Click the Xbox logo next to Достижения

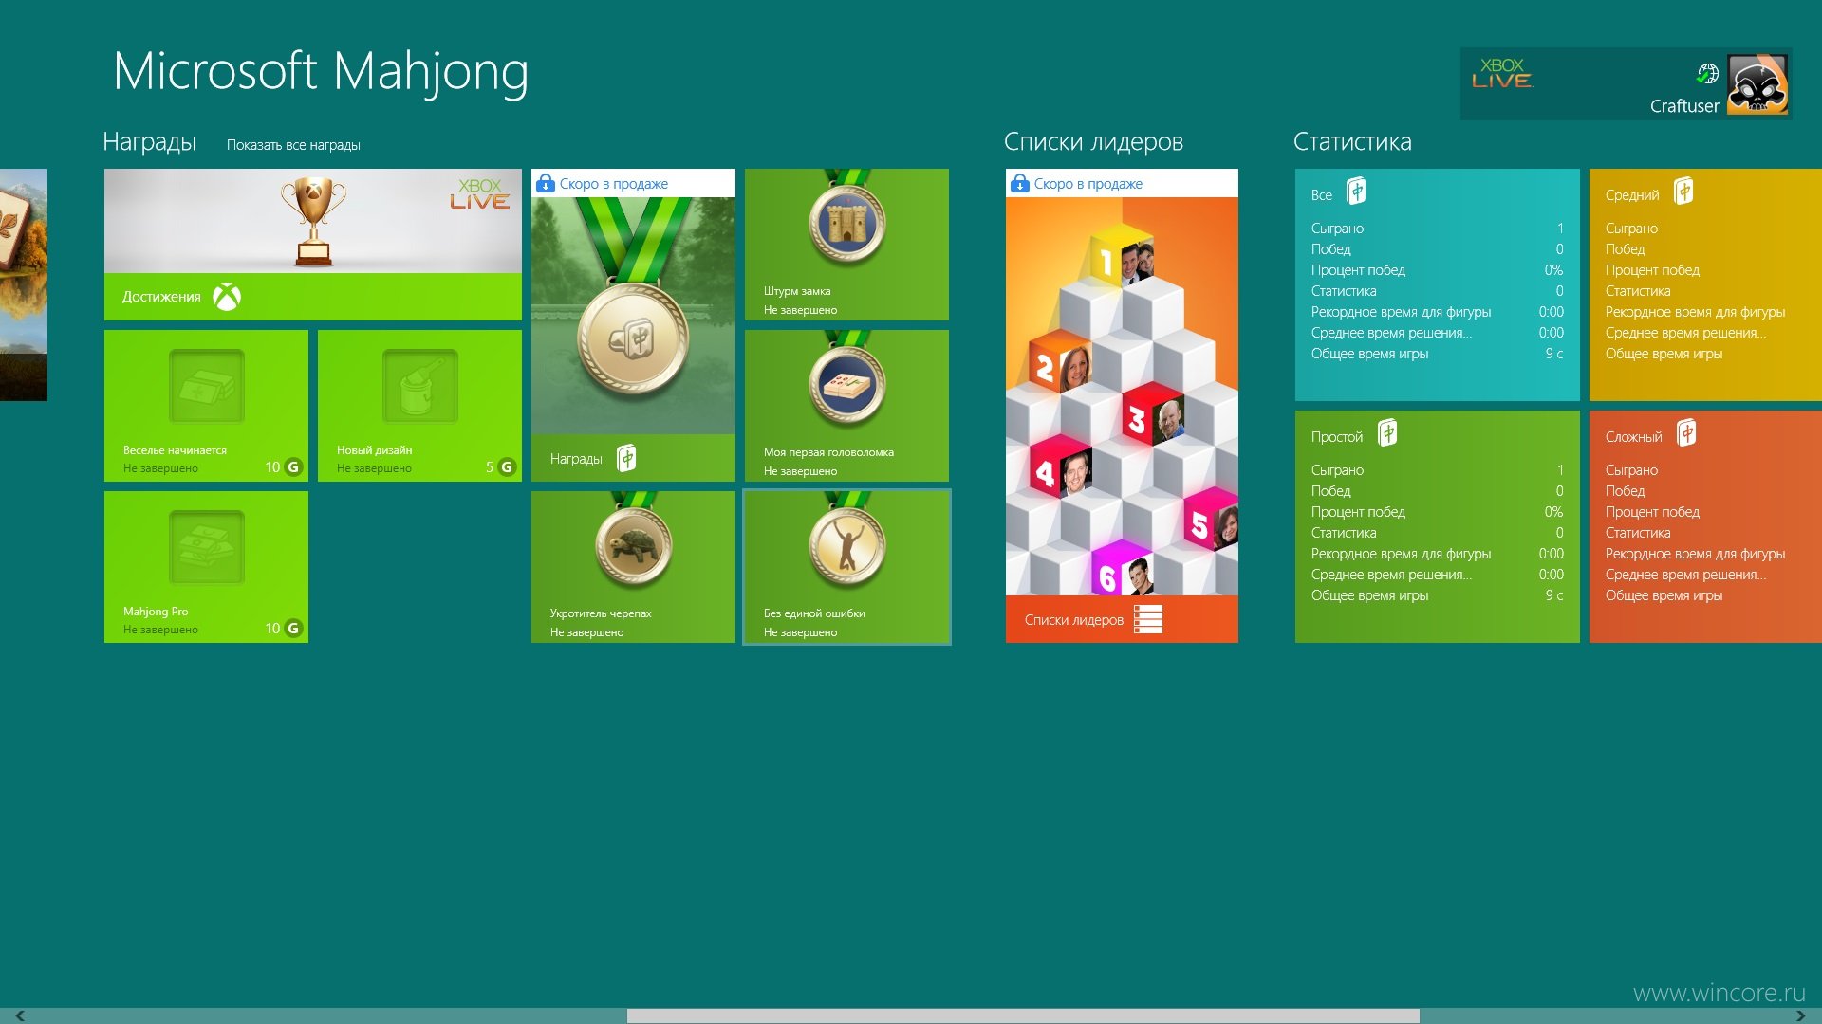pyautogui.click(x=227, y=297)
